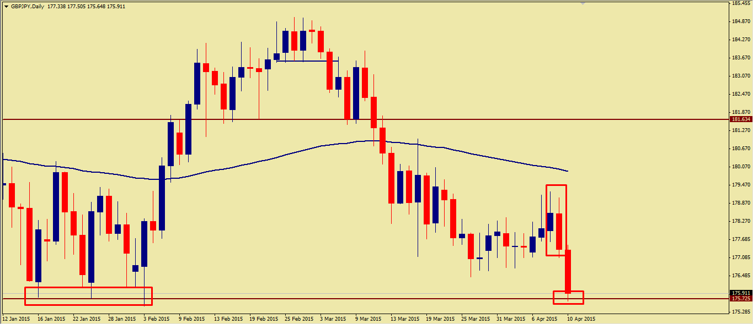Select the wide red rectangle around January lows
Viewport: 753px width, 324px height.
click(88, 288)
